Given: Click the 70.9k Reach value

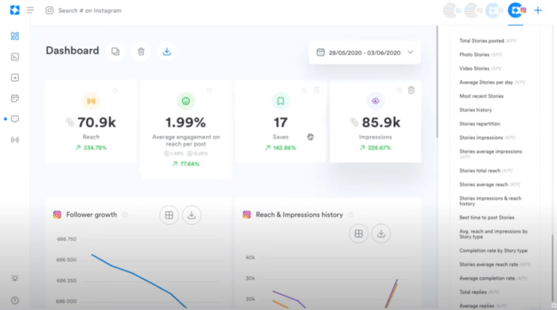Looking at the screenshot, I should (x=96, y=122).
